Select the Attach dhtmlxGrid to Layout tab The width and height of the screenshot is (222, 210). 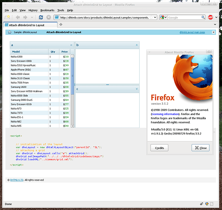pos(30,25)
